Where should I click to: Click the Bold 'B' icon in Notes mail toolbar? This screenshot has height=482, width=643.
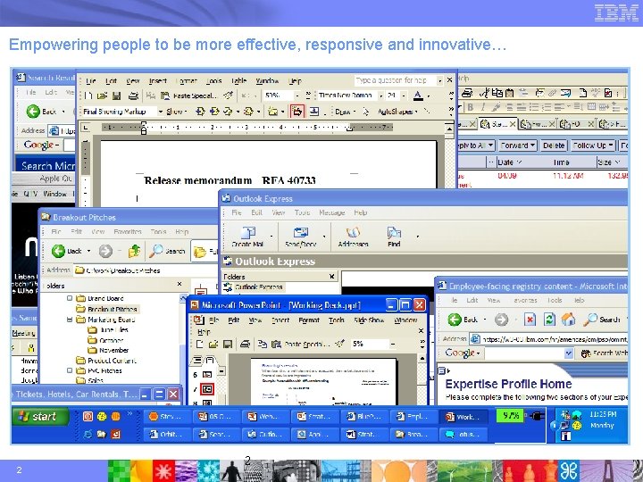(x=471, y=107)
